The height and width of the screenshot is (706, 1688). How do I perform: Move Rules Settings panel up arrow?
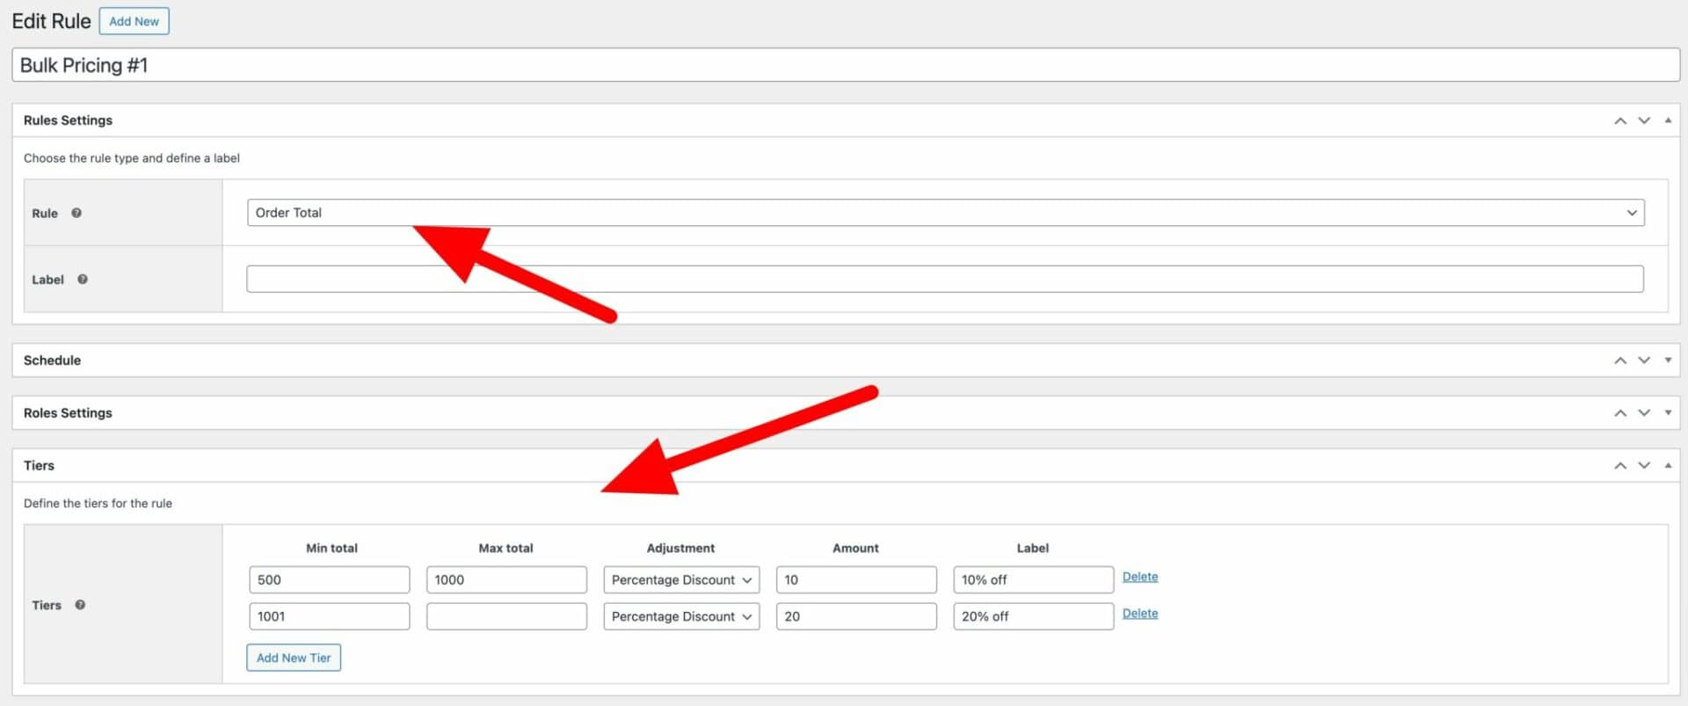coord(1620,120)
